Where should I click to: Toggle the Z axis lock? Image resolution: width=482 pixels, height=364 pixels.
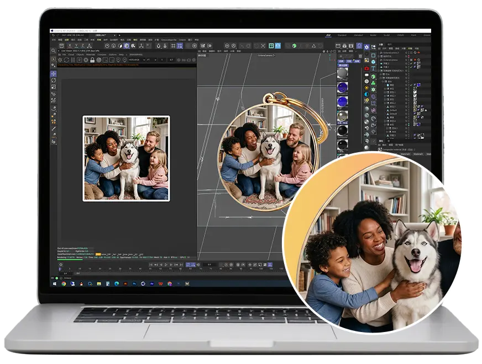83,46
